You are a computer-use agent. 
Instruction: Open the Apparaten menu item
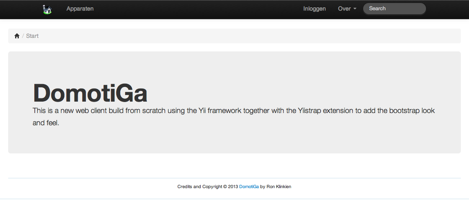[x=80, y=9]
